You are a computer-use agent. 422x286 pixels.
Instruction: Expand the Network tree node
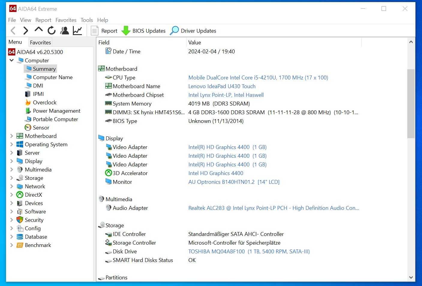pos(12,186)
